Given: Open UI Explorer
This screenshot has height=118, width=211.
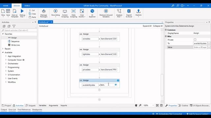Looking at the screenshot, I should [x=92, y=13].
